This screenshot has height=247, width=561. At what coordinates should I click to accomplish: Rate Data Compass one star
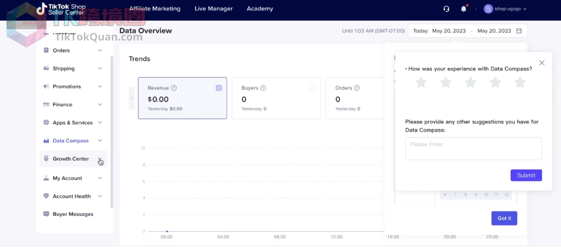[x=421, y=82]
